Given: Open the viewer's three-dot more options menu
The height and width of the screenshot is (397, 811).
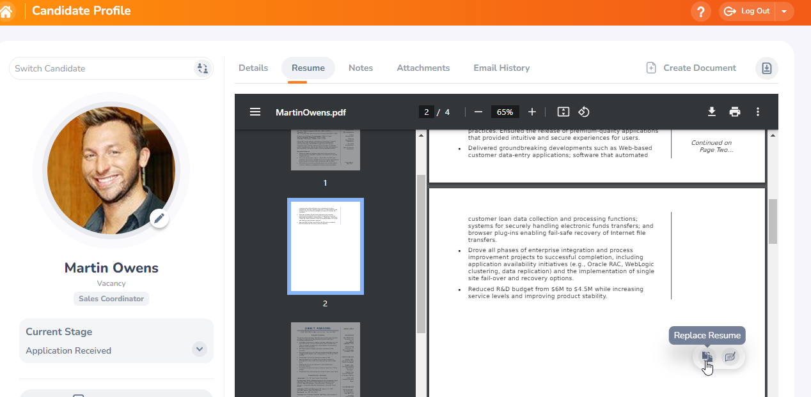Looking at the screenshot, I should pyautogui.click(x=758, y=112).
